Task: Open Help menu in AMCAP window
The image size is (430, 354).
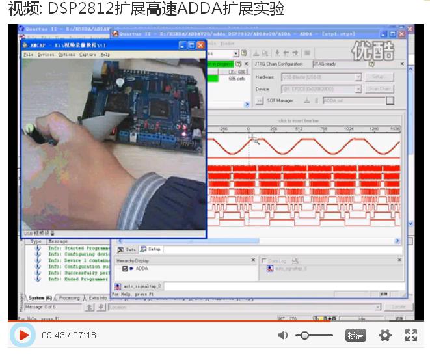Action: point(105,55)
